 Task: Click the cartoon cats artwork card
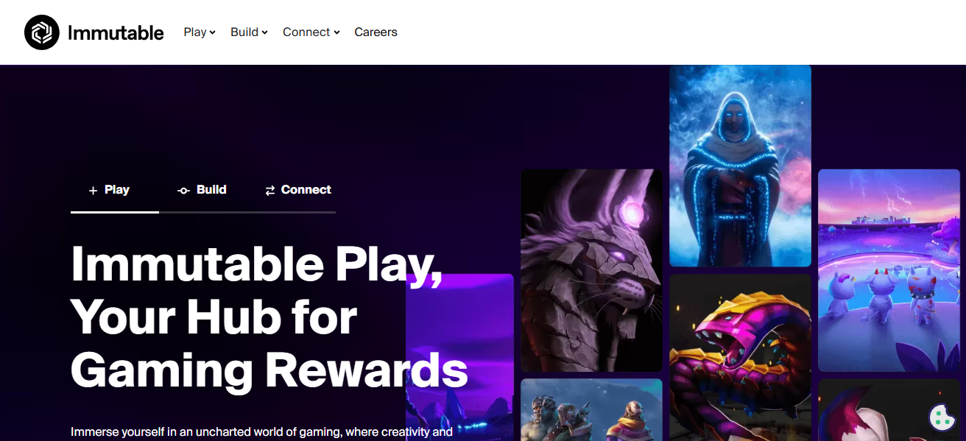[889, 271]
